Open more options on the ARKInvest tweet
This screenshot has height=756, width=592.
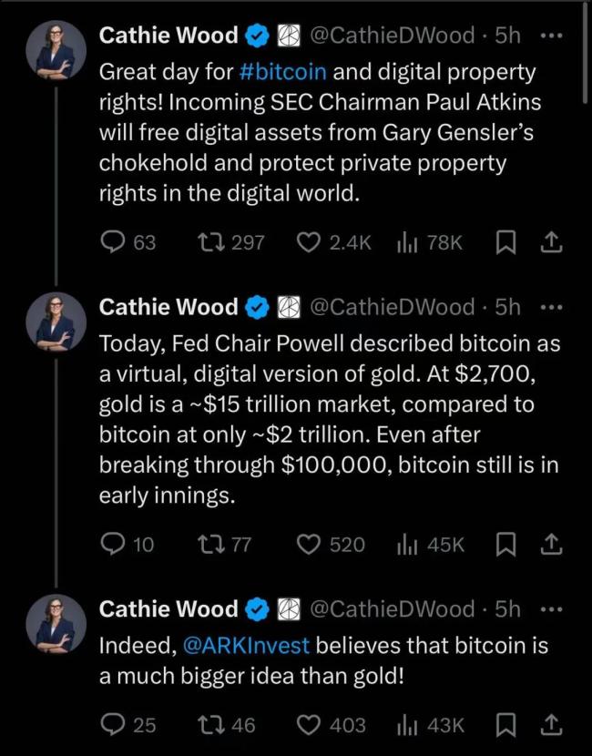click(551, 608)
